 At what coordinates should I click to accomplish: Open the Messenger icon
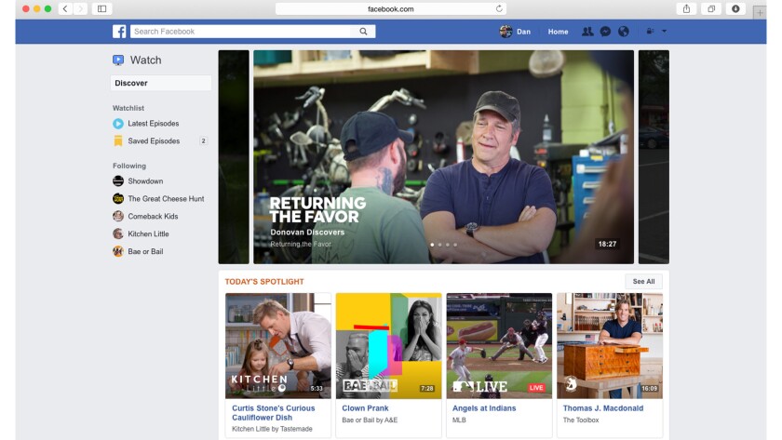tap(605, 32)
